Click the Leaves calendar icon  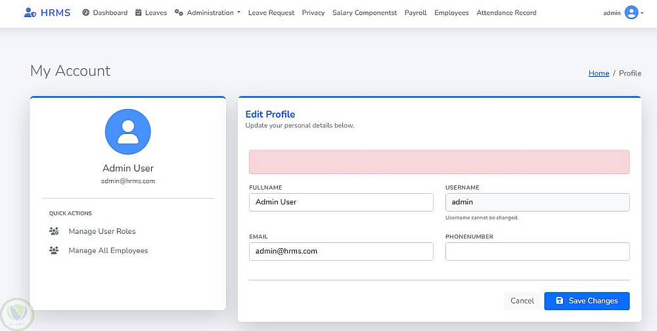coord(139,12)
